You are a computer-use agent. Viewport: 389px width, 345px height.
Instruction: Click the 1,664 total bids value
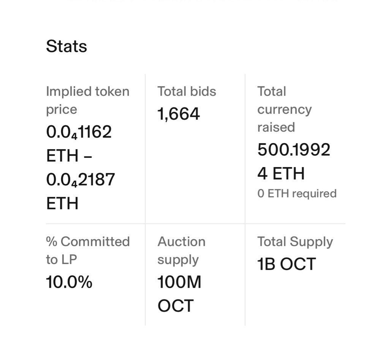[179, 114]
